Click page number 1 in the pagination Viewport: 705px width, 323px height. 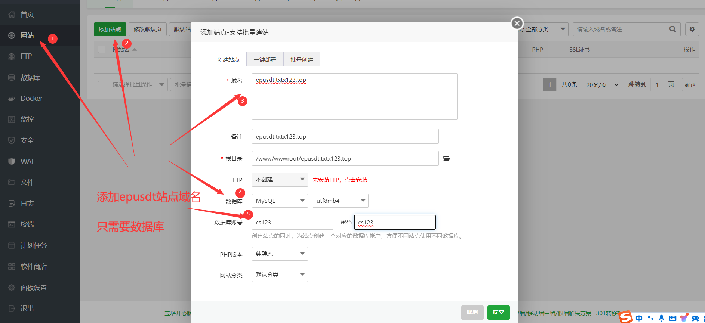(549, 85)
